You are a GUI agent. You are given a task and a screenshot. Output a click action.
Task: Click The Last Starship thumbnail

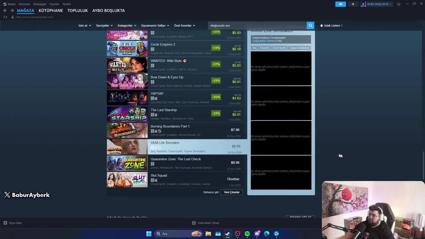[127, 114]
